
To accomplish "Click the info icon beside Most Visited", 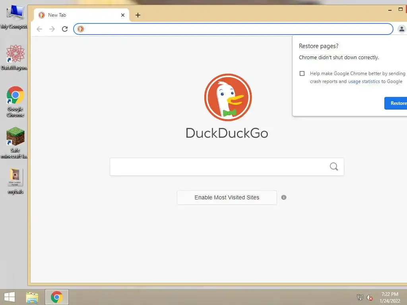I will pyautogui.click(x=284, y=197).
